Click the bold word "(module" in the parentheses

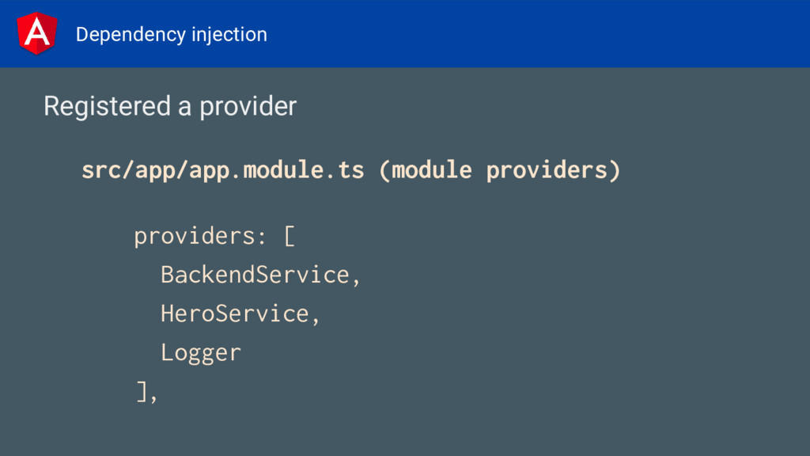(426, 170)
